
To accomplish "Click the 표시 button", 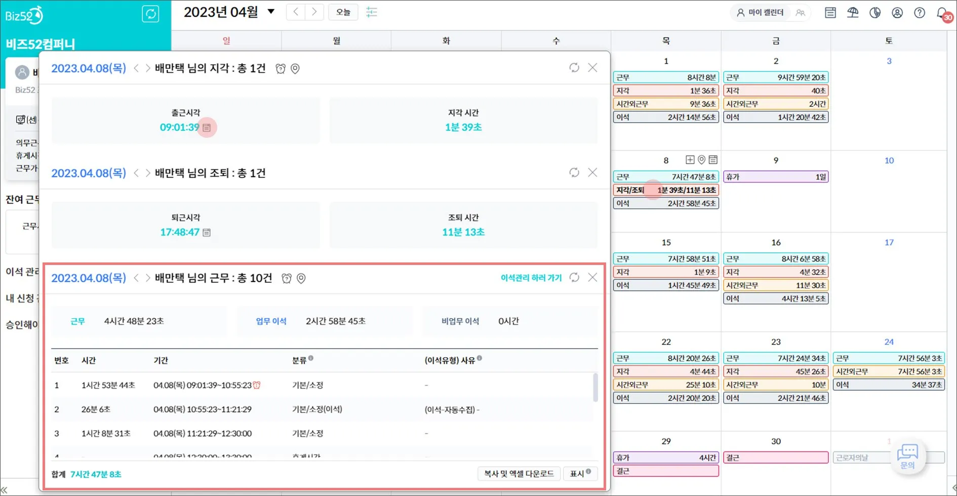I will pos(580,474).
